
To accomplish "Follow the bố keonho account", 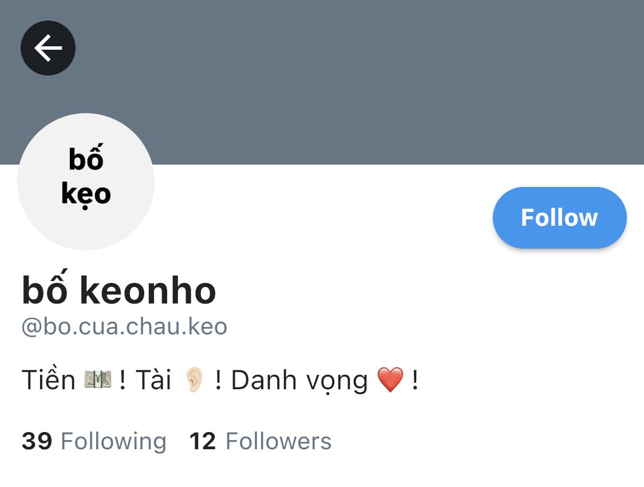I will (x=559, y=217).
